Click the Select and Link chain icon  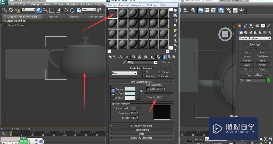(4, 10)
